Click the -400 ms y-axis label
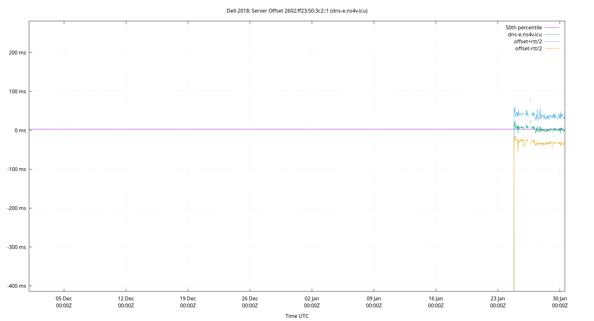 click(x=17, y=286)
